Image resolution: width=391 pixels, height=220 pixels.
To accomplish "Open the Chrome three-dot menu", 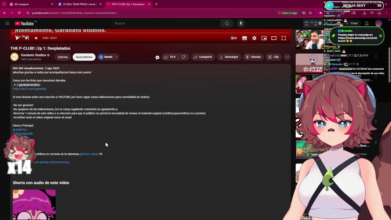I will coord(386,13).
